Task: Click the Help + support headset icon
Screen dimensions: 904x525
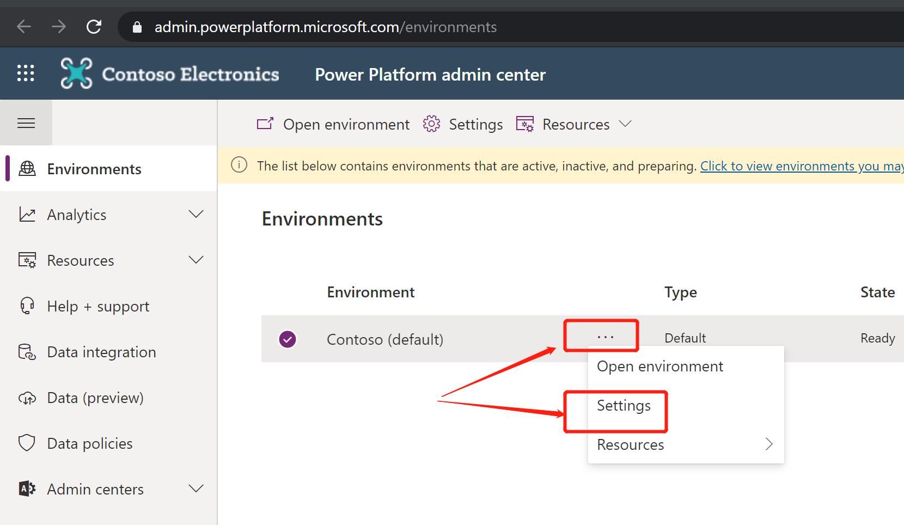Action: pyautogui.click(x=27, y=306)
